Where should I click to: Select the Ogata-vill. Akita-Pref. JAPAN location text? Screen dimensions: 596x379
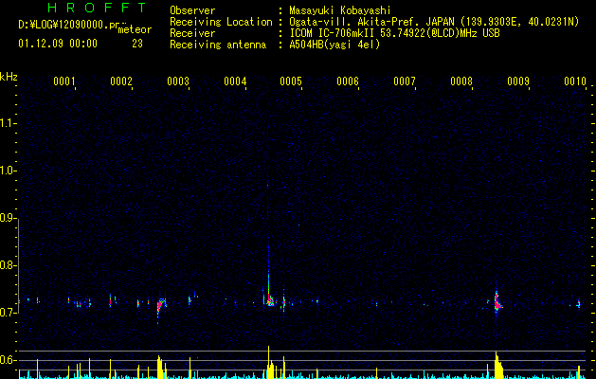pos(434,22)
